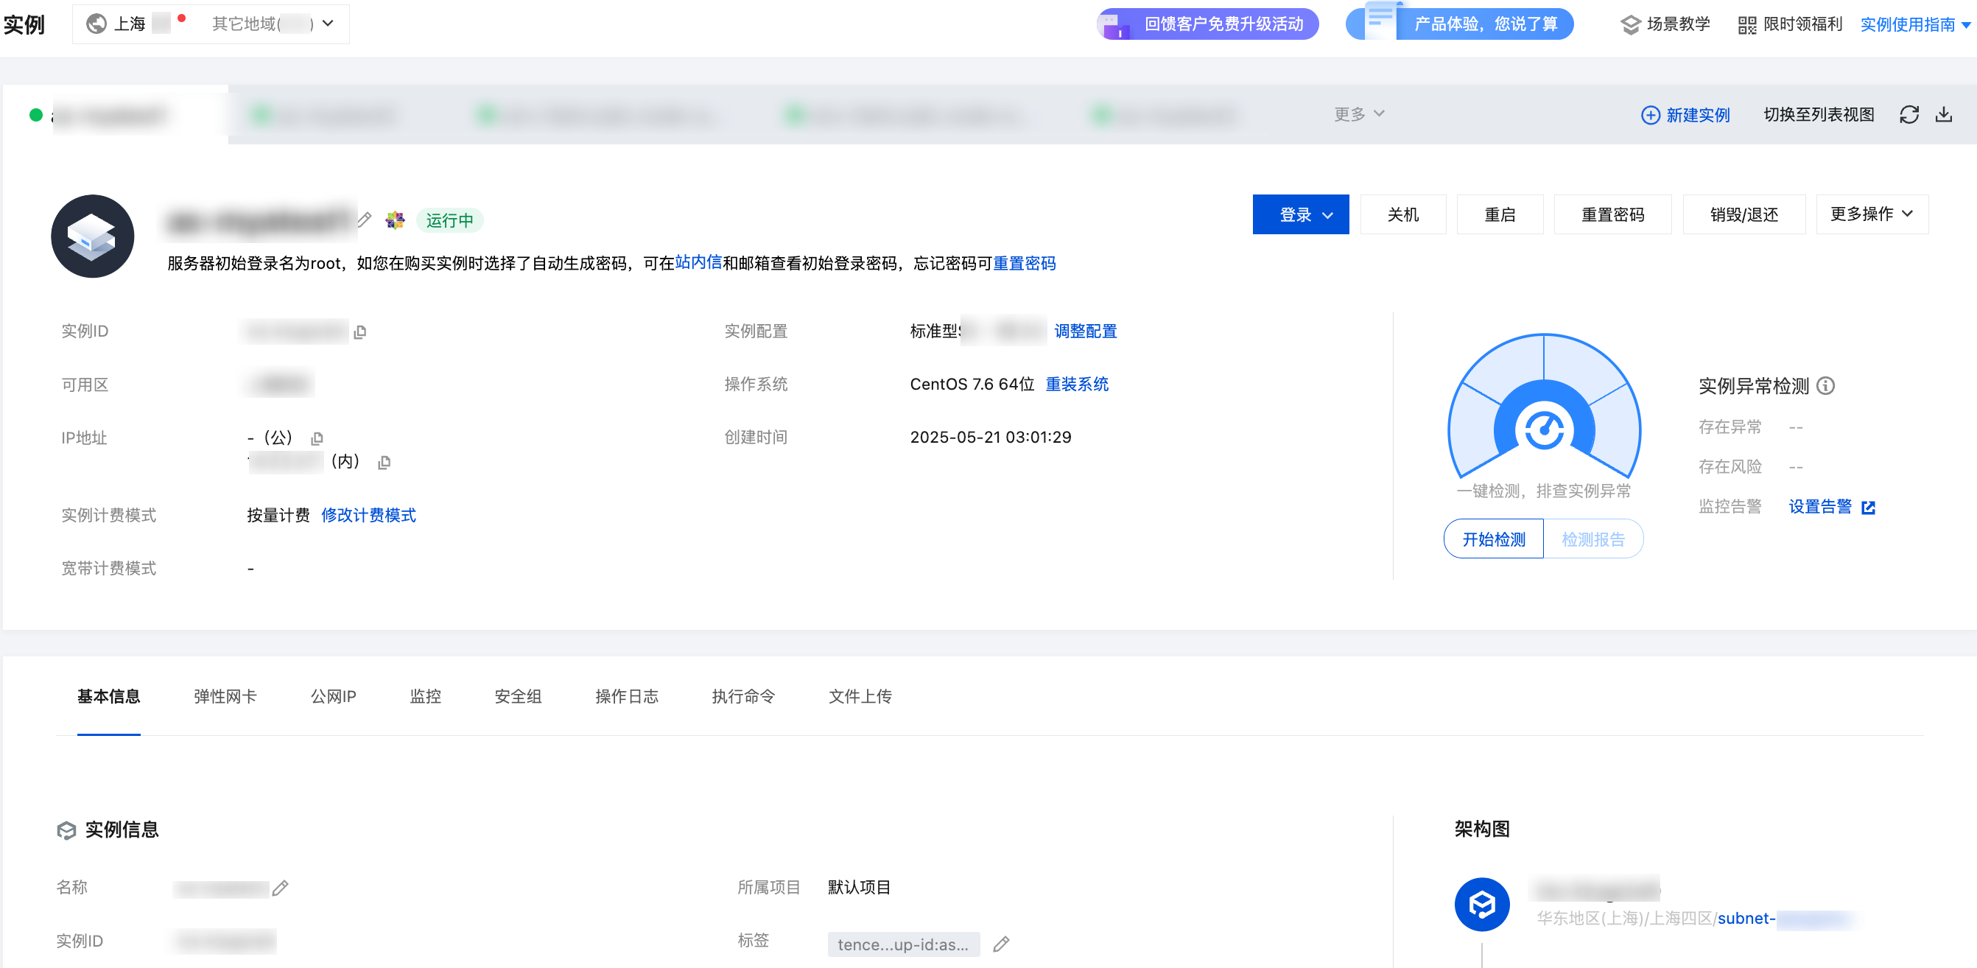The image size is (1977, 968).
Task: Click the 场景教学 icon
Action: click(x=1630, y=24)
